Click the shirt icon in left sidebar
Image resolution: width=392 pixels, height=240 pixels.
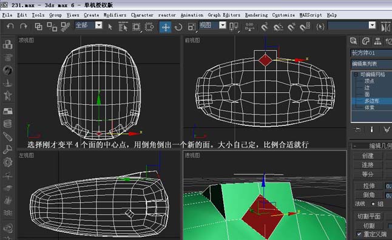[x=8, y=58]
